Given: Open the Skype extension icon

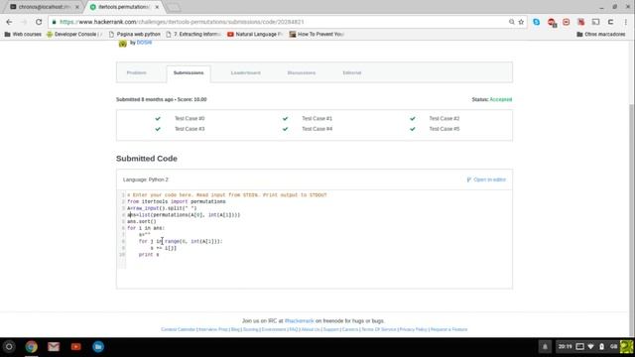Looking at the screenshot, I should point(536,22).
